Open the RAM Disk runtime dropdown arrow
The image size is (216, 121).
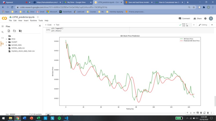coord(194,25)
